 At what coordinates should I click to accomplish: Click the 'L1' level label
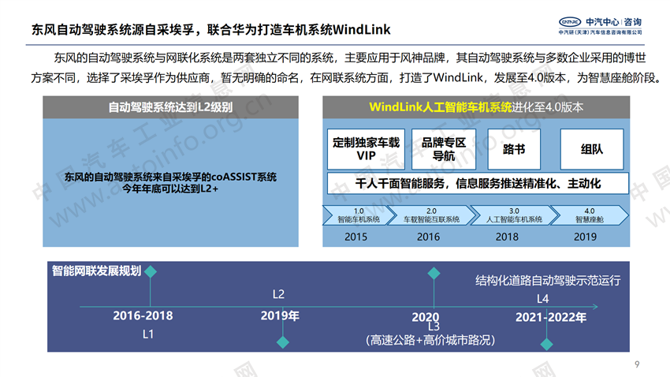click(x=148, y=334)
